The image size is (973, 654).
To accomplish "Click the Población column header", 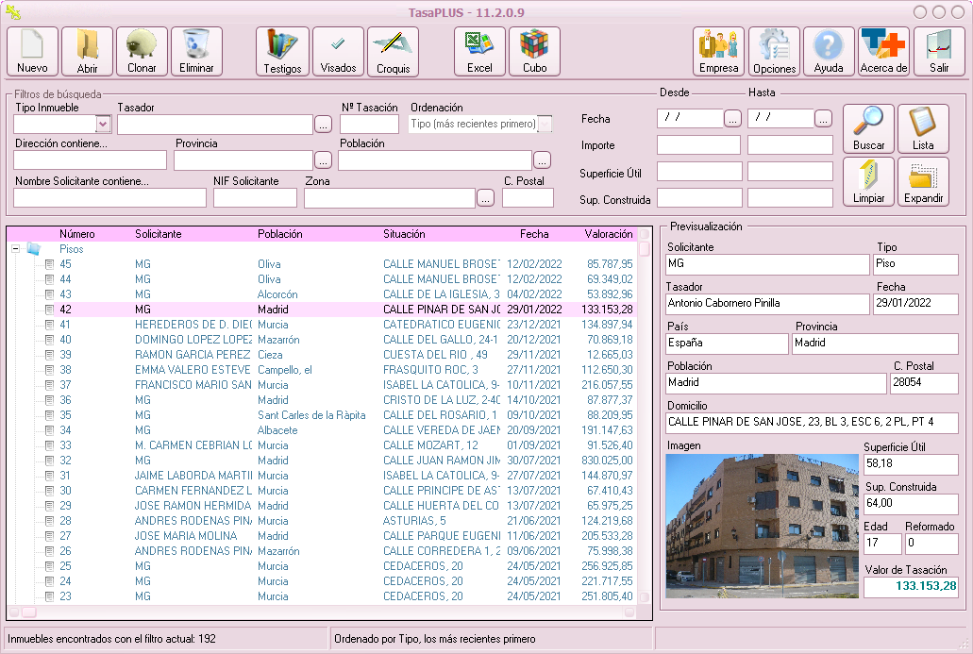I will (x=280, y=234).
